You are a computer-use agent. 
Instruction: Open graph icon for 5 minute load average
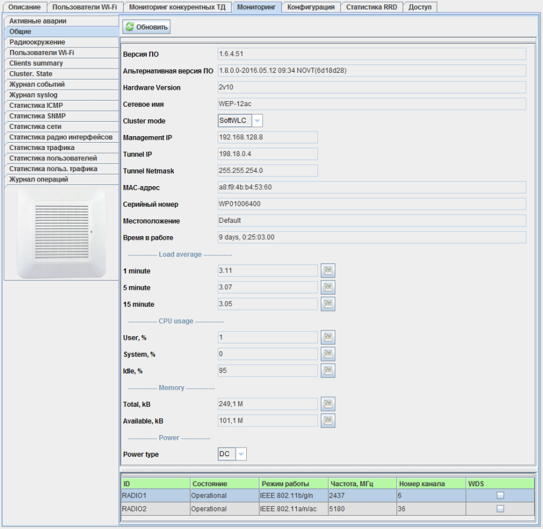(x=328, y=287)
